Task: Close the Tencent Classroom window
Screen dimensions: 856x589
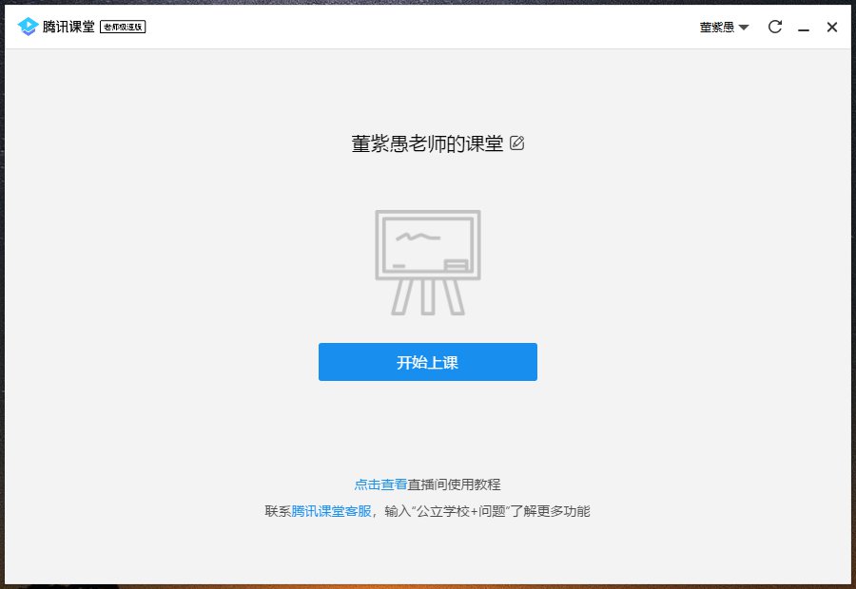Action: click(832, 27)
